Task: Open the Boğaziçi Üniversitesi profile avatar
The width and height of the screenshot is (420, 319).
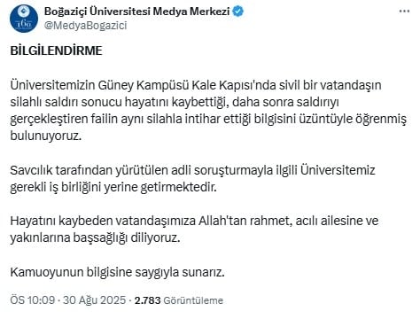Action: click(24, 19)
